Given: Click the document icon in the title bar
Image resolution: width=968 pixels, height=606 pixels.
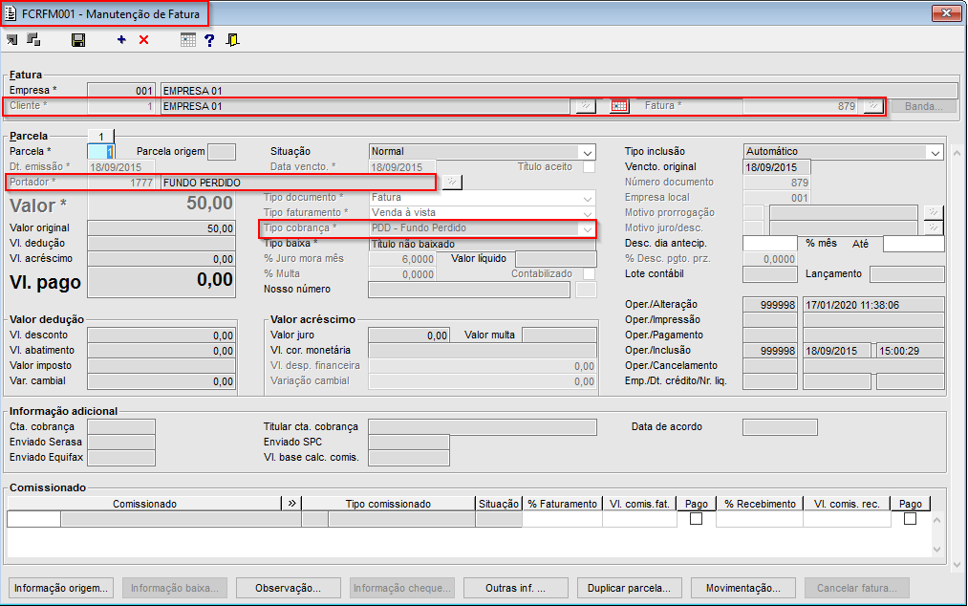Looking at the screenshot, I should 10,13.
